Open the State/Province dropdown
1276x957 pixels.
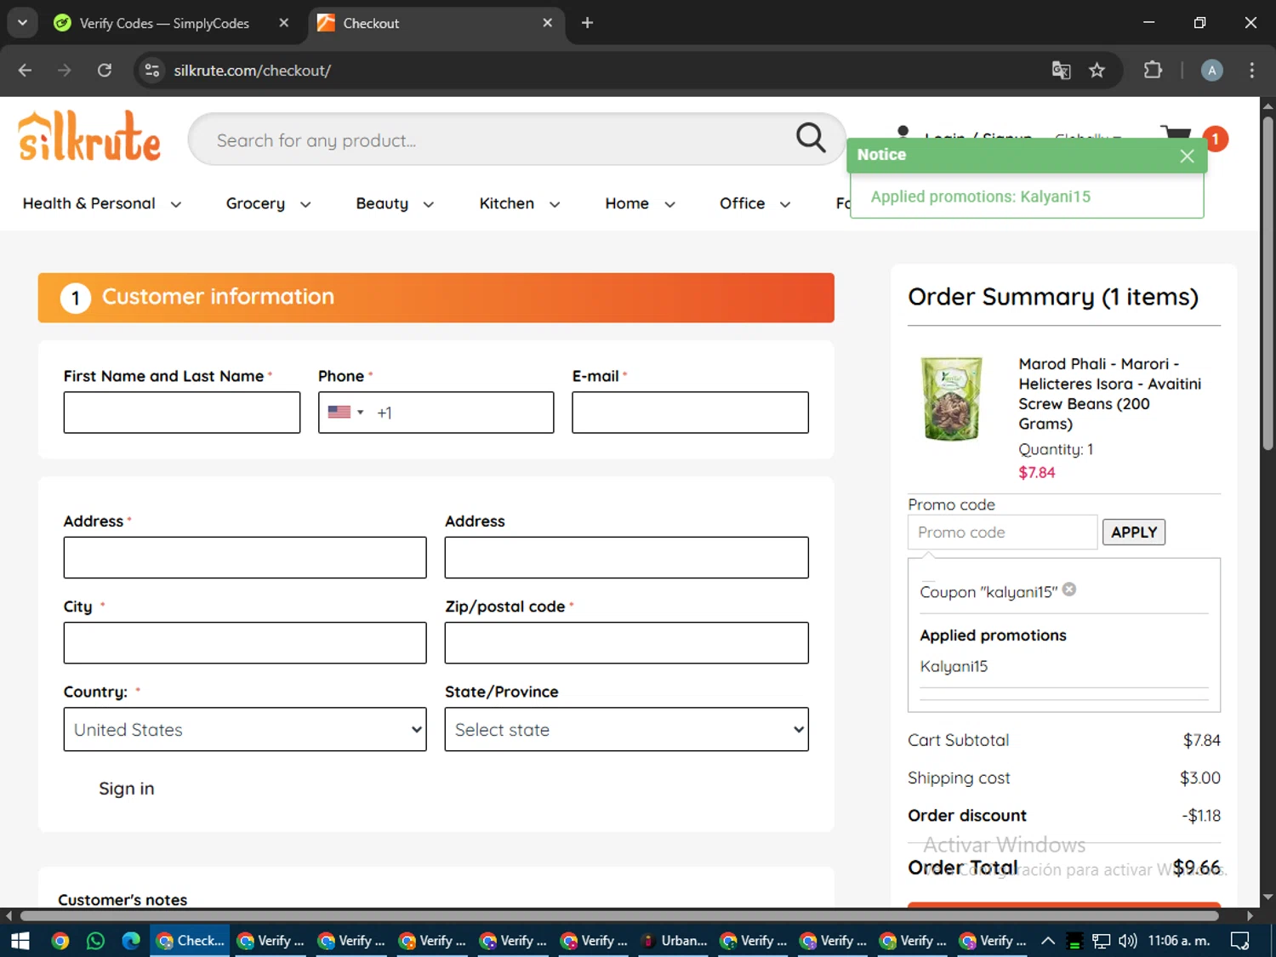pyautogui.click(x=626, y=729)
